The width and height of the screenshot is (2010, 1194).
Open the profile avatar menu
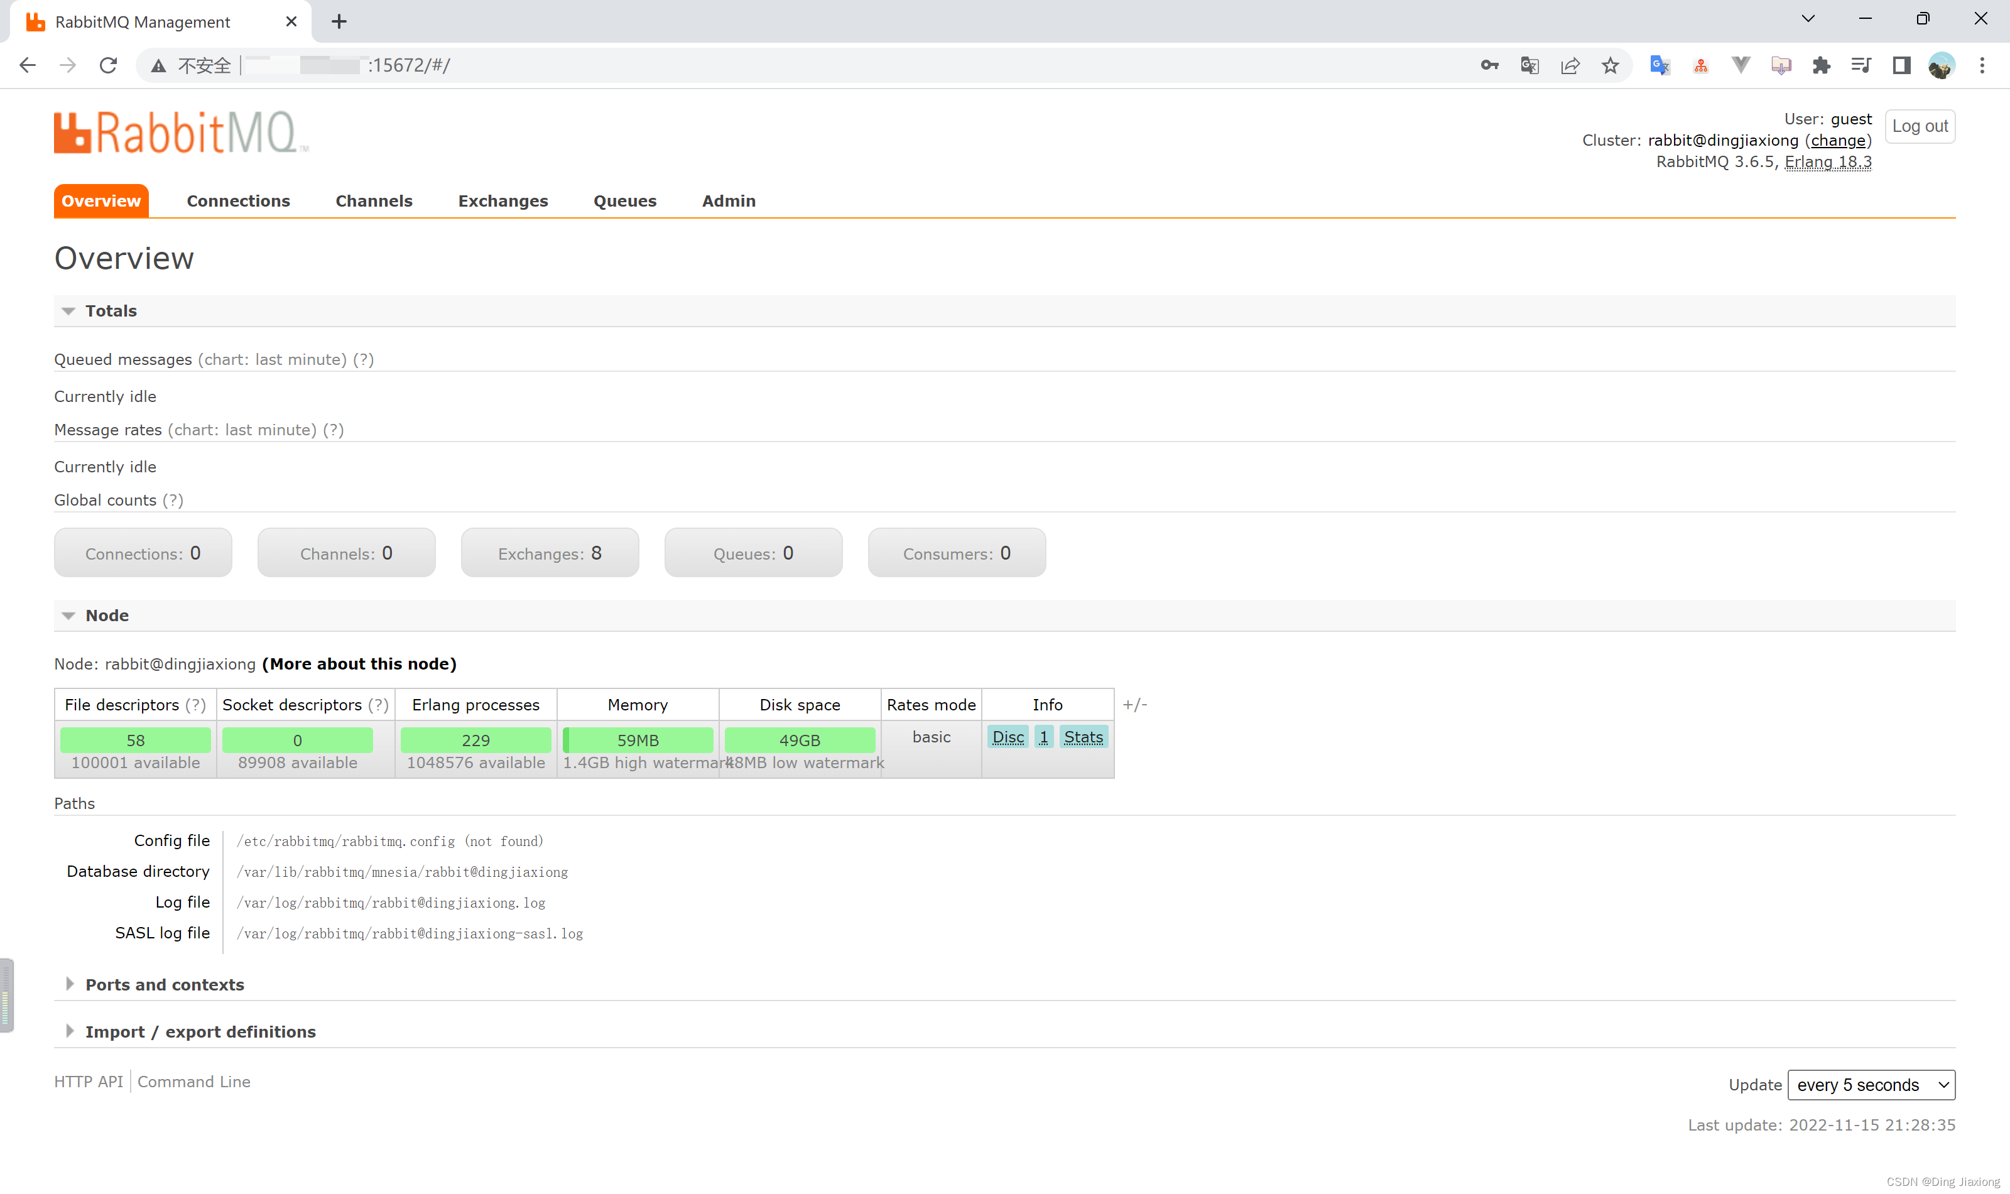coord(1942,65)
